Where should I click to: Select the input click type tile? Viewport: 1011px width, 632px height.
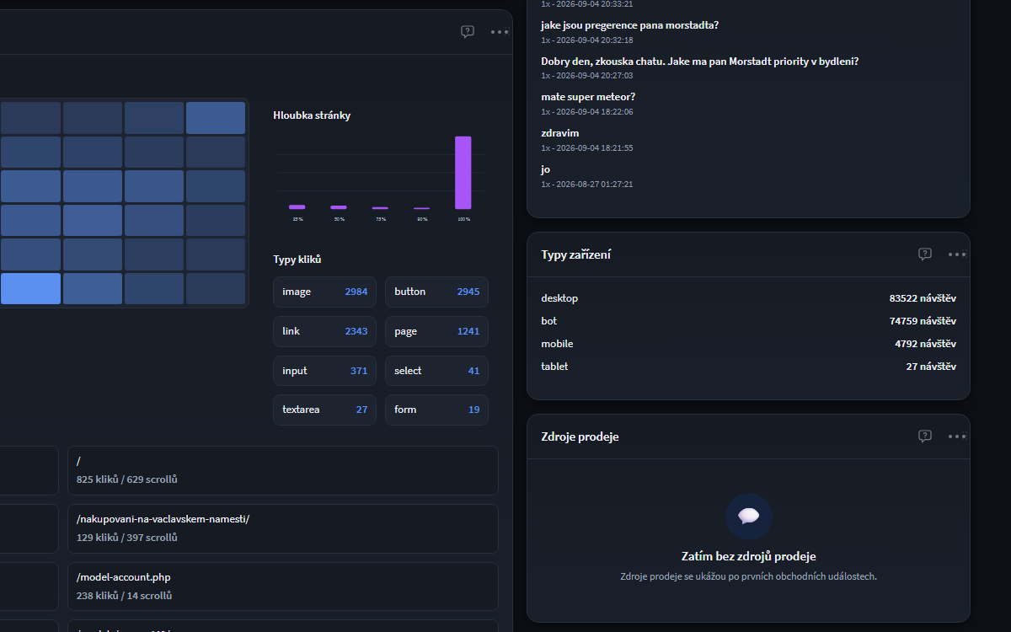pyautogui.click(x=324, y=371)
